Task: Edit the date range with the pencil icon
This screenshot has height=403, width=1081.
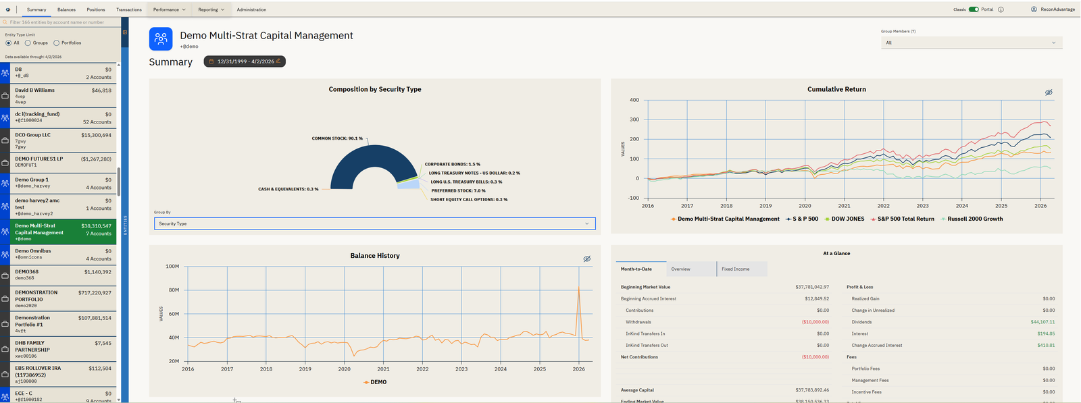Action: tap(278, 61)
